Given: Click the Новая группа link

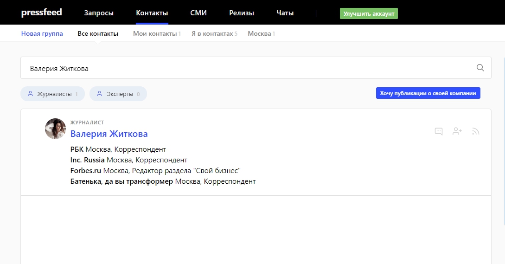Looking at the screenshot, I should (x=42, y=33).
